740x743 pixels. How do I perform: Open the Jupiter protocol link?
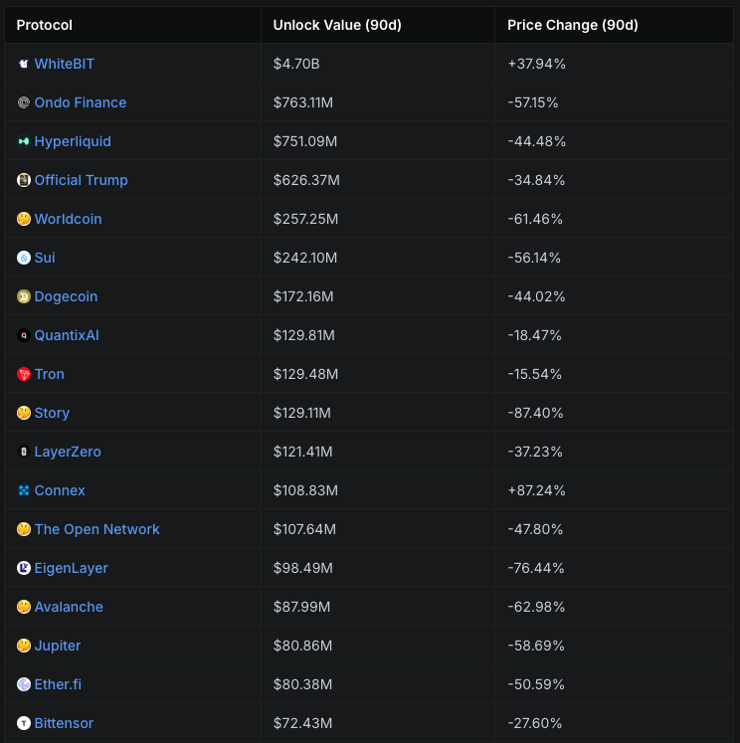(58, 646)
